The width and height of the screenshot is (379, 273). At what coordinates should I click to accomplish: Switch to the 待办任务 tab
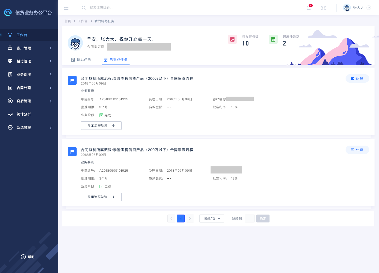[x=81, y=60]
